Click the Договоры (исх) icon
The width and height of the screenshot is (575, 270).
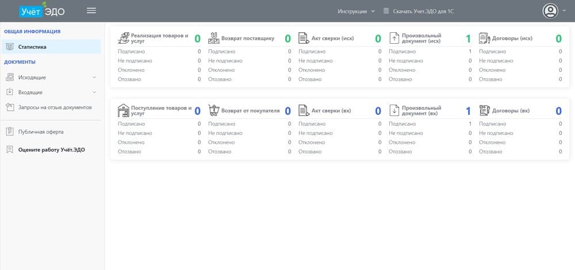(x=484, y=38)
